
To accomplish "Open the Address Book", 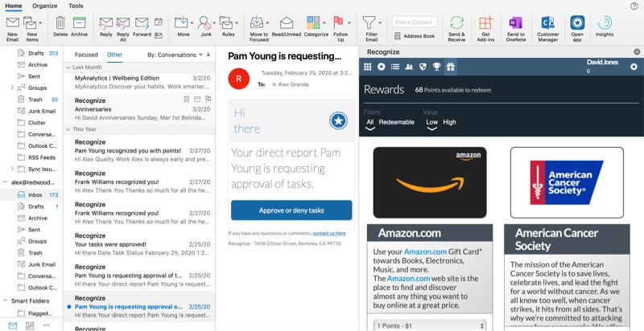I will pyautogui.click(x=415, y=36).
